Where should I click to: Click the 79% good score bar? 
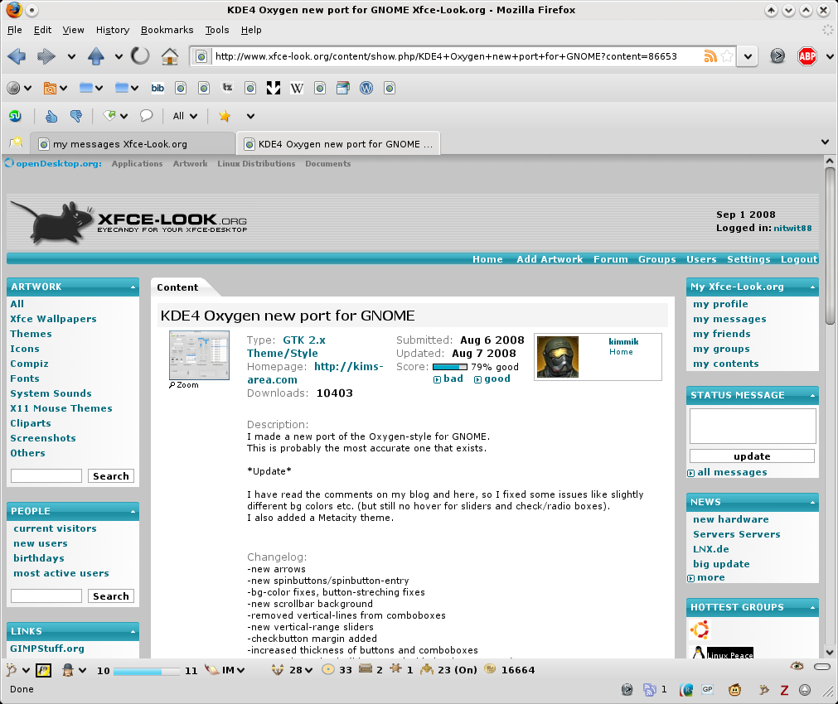[450, 367]
